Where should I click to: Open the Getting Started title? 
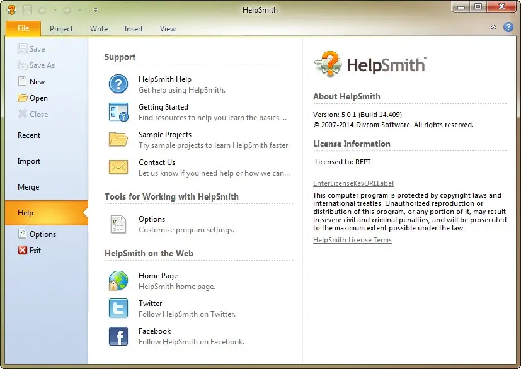click(163, 107)
